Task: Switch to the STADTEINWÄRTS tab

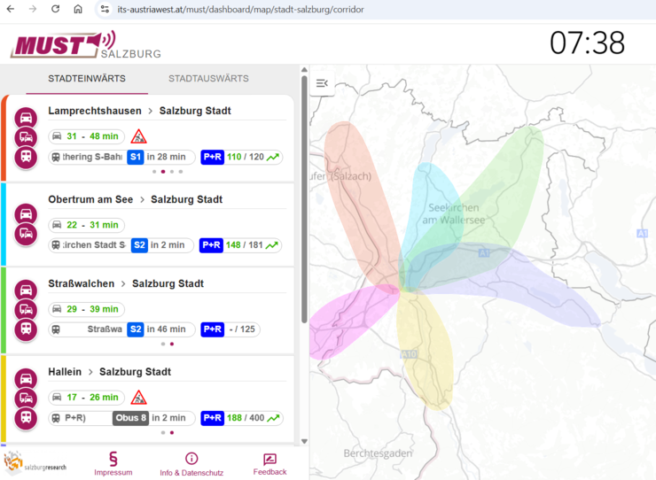Action: click(x=87, y=79)
